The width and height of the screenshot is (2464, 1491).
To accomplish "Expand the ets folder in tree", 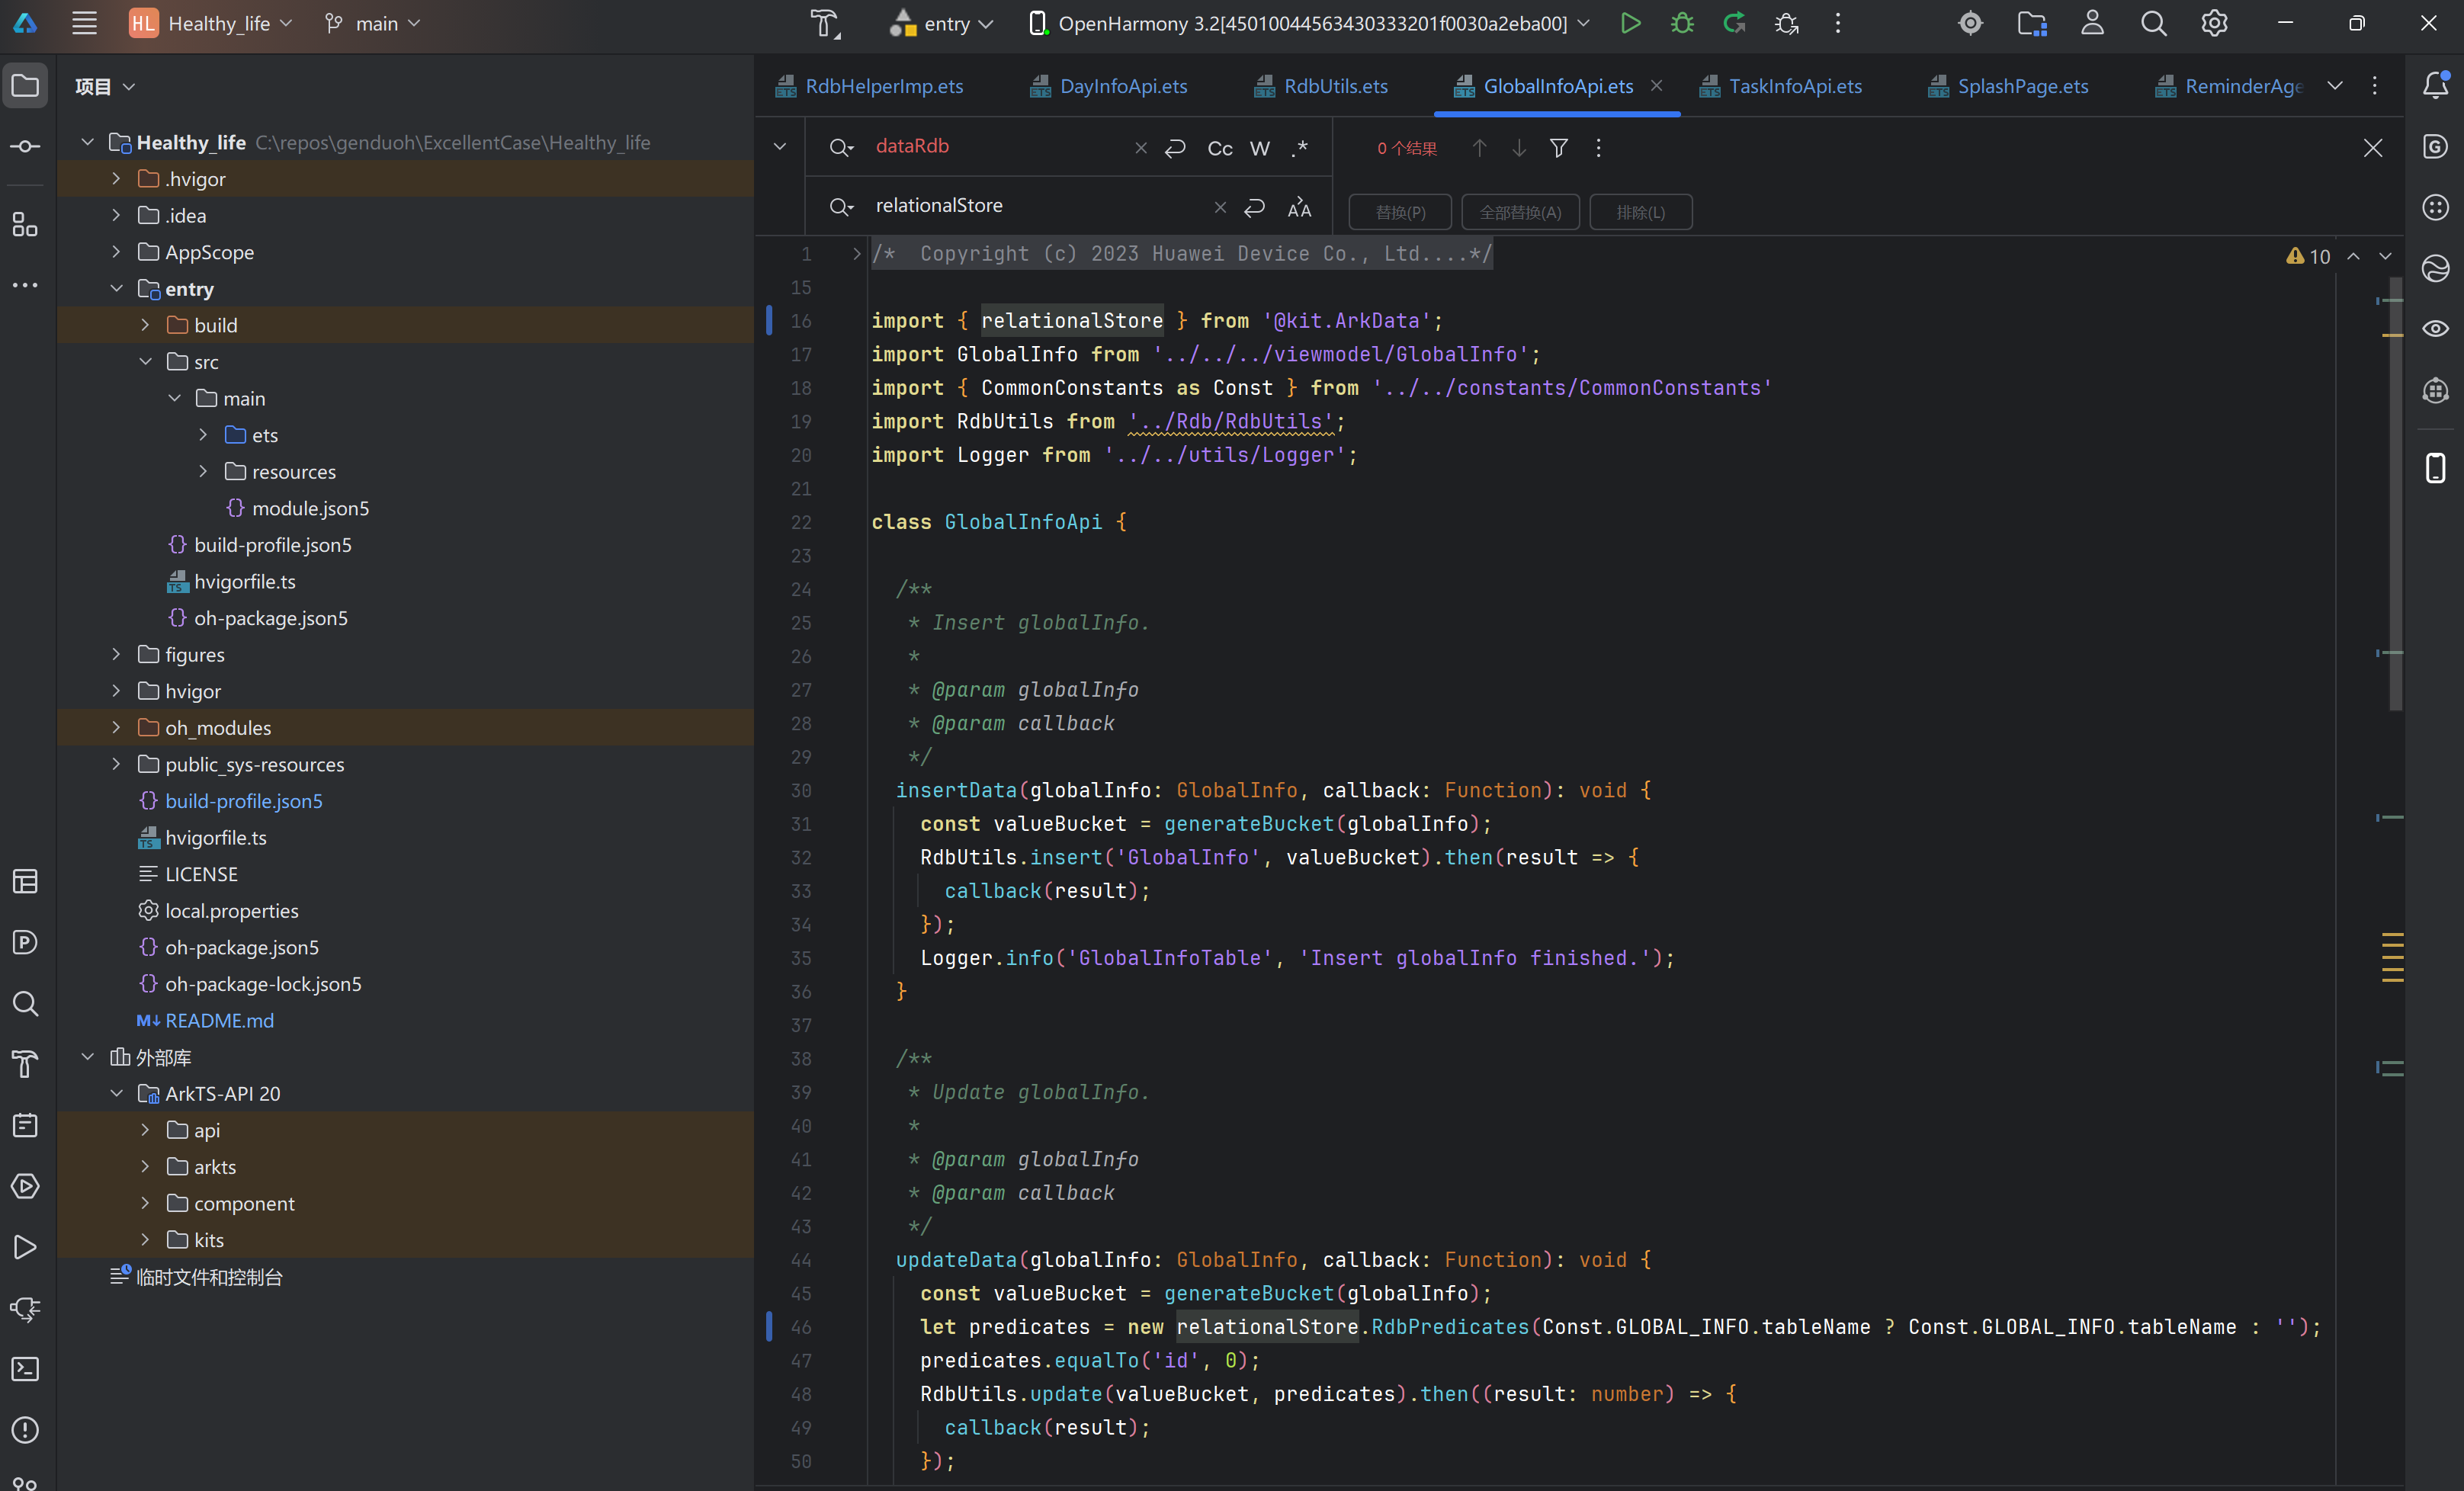I will [x=203, y=435].
